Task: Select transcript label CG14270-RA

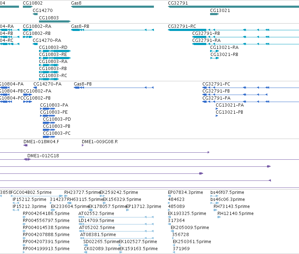Action: click(47, 40)
